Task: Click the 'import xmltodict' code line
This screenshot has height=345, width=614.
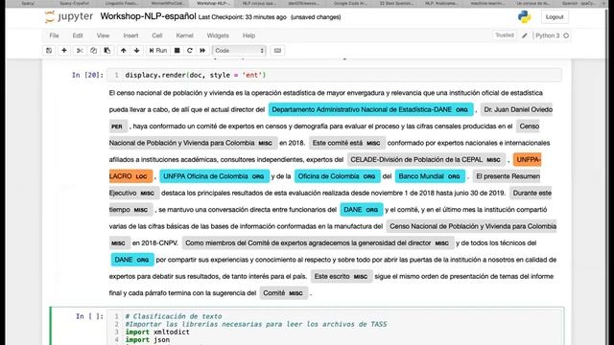Action: click(x=157, y=332)
